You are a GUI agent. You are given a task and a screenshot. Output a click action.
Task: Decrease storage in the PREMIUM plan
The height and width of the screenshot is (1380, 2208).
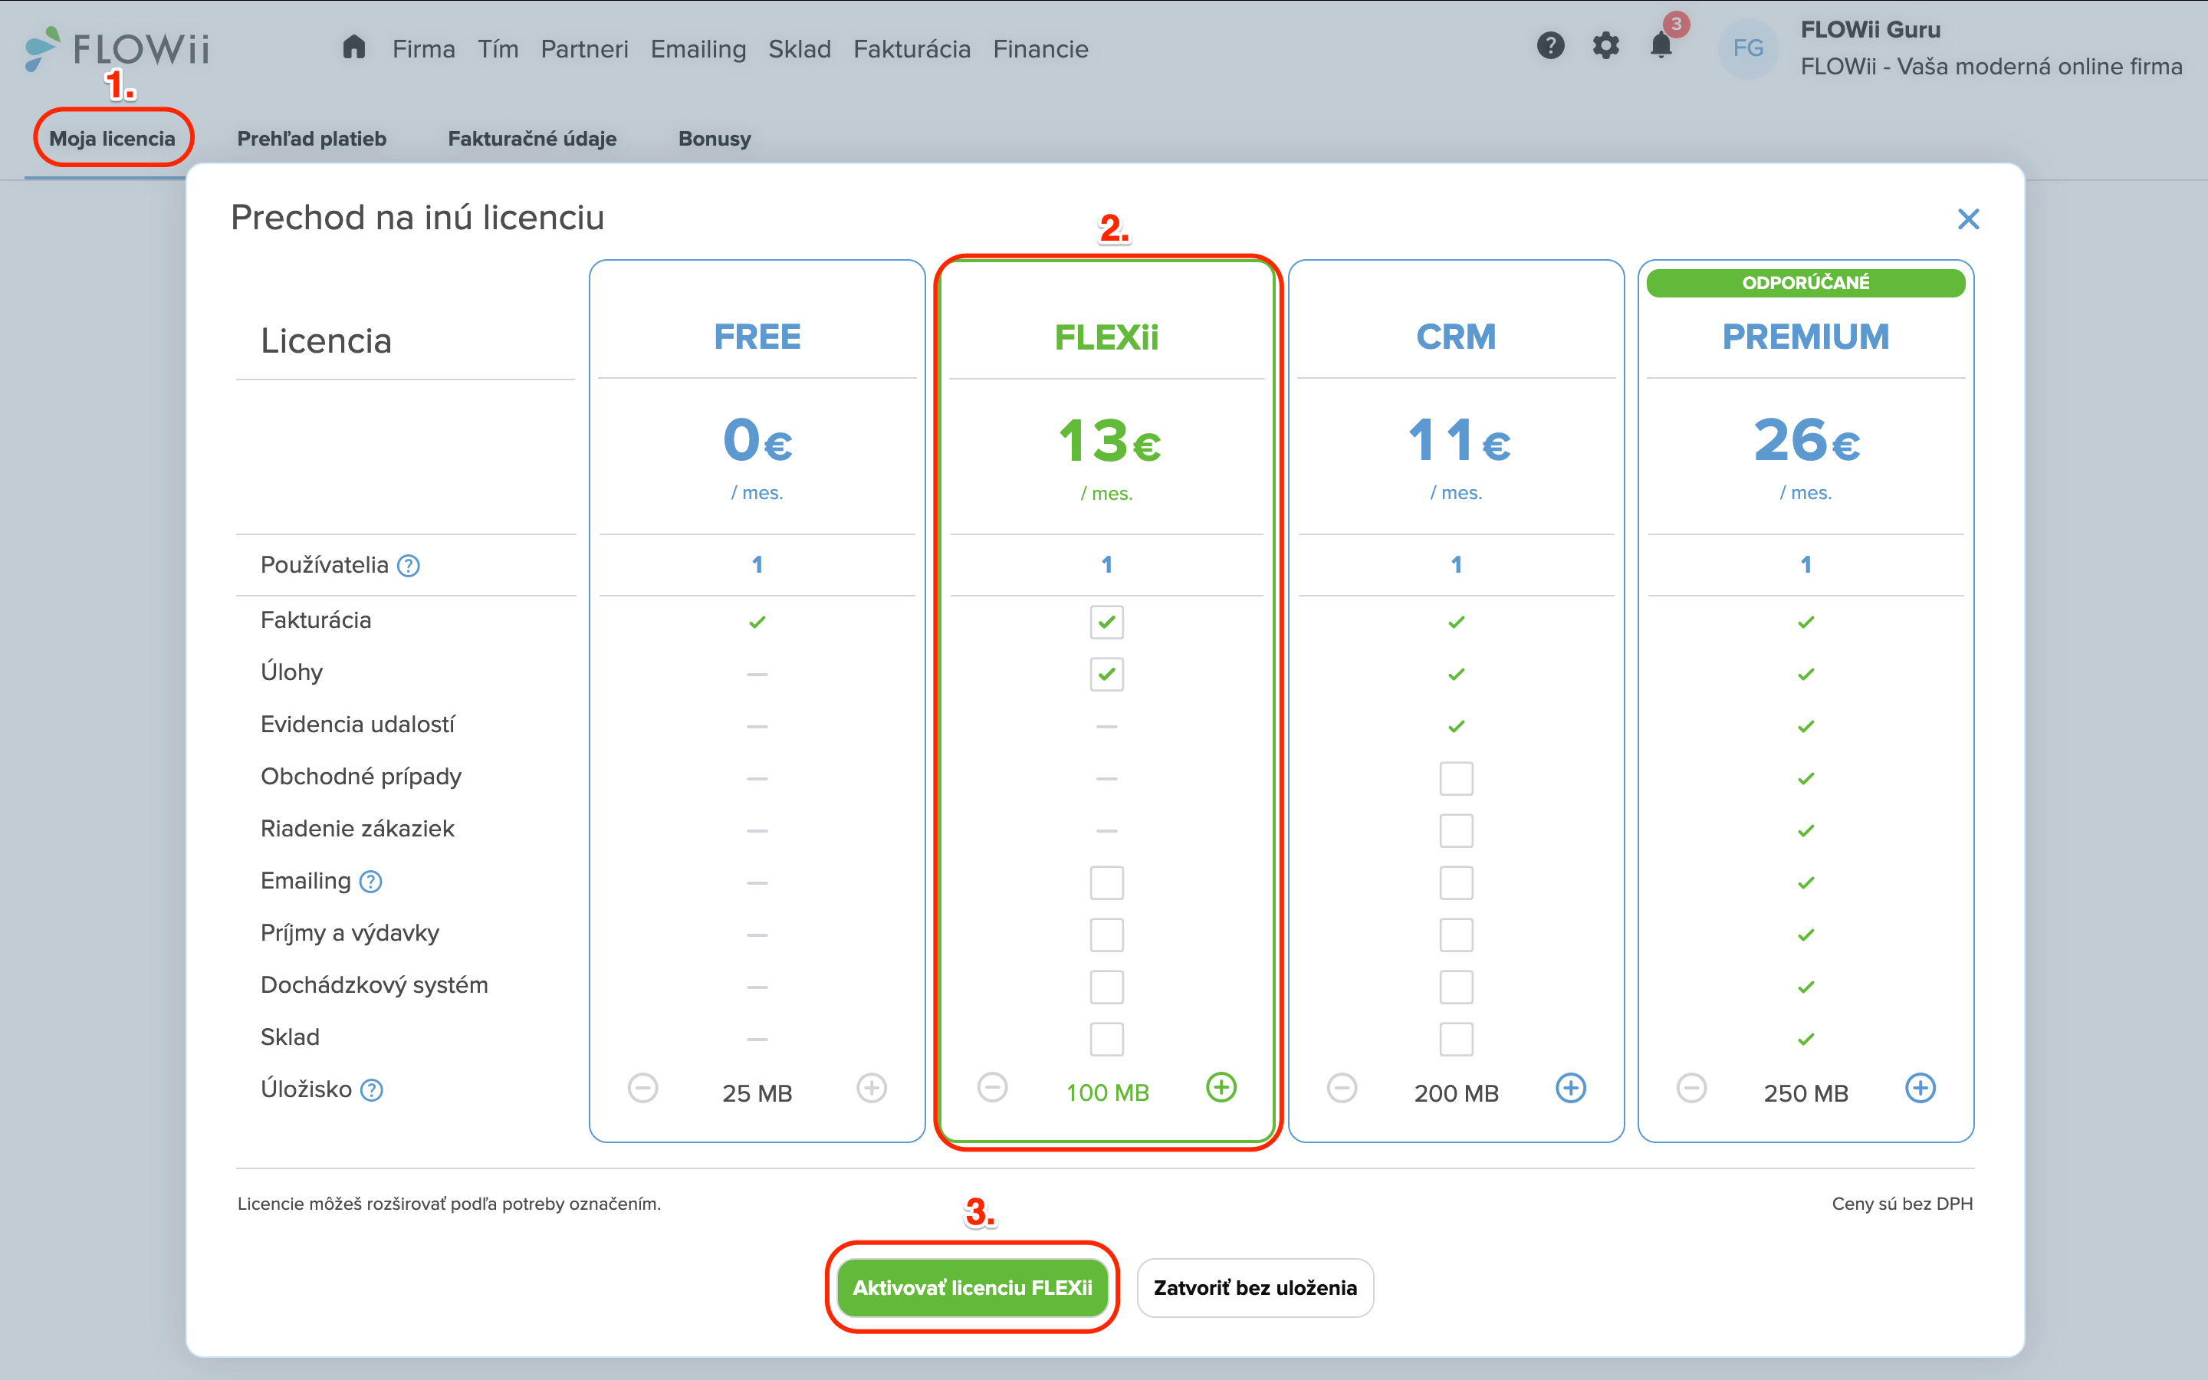point(1691,1088)
